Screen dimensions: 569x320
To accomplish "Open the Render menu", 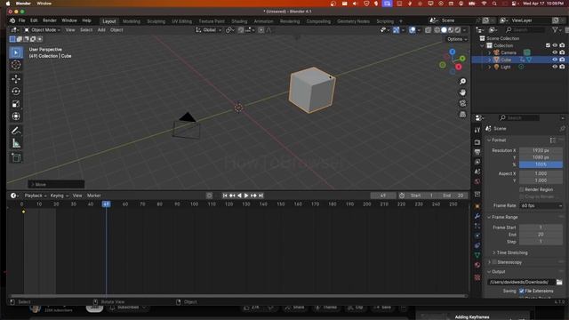I will pos(50,20).
